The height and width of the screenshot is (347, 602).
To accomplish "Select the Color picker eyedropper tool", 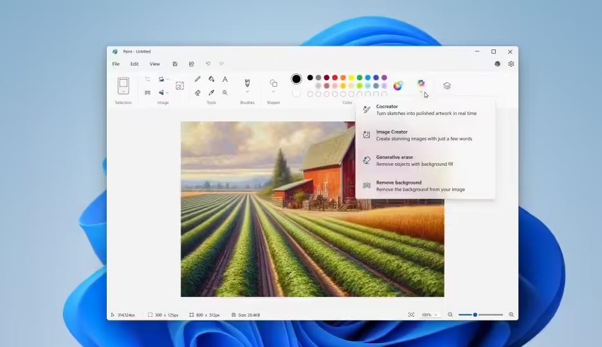I will pyautogui.click(x=211, y=93).
